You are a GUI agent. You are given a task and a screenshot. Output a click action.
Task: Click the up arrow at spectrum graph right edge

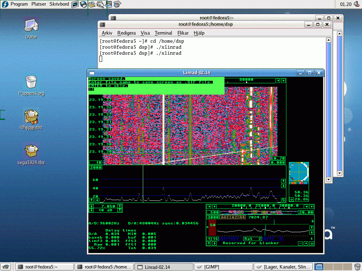pyautogui.click(x=283, y=181)
